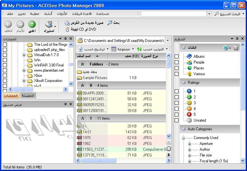Open the Tools (الأدوات) menu
This screenshot has width=247, height=171.
[x=62, y=14]
